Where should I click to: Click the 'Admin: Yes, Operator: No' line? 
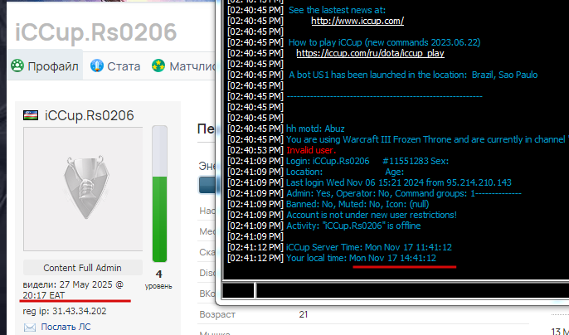(403, 193)
